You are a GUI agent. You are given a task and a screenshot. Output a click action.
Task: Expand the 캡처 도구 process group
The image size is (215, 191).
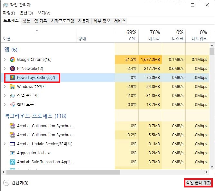[5, 105]
